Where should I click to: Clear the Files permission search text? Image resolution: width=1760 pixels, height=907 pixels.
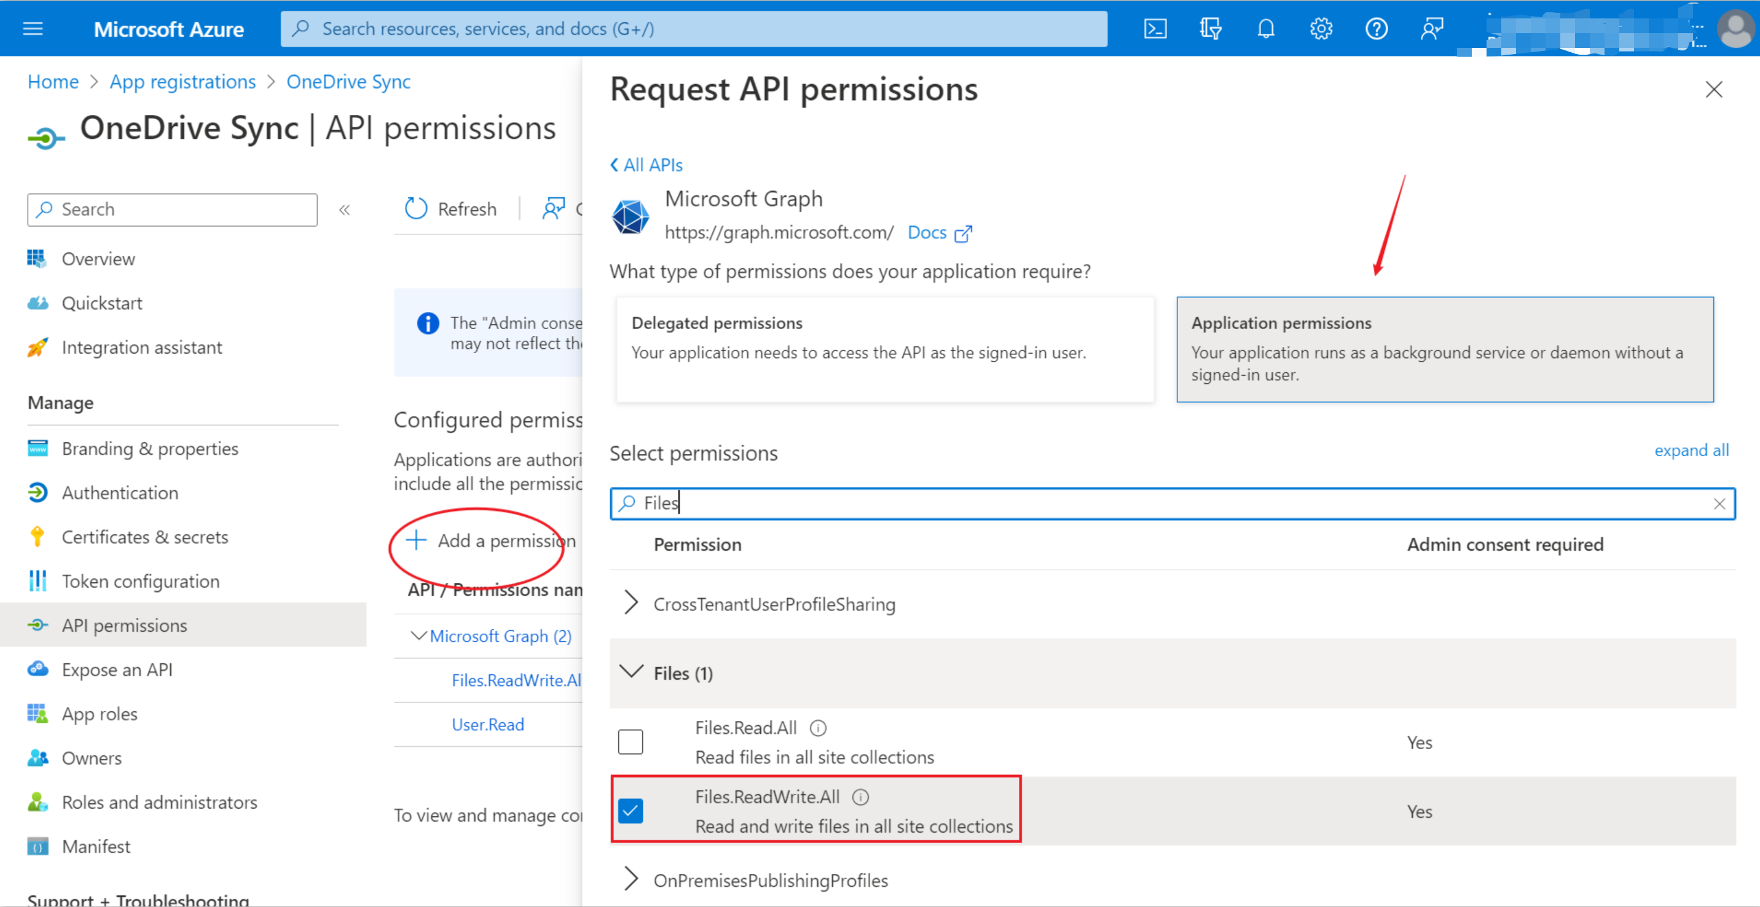(x=1719, y=504)
